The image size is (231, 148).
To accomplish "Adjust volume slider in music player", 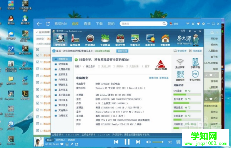I will (158, 142).
